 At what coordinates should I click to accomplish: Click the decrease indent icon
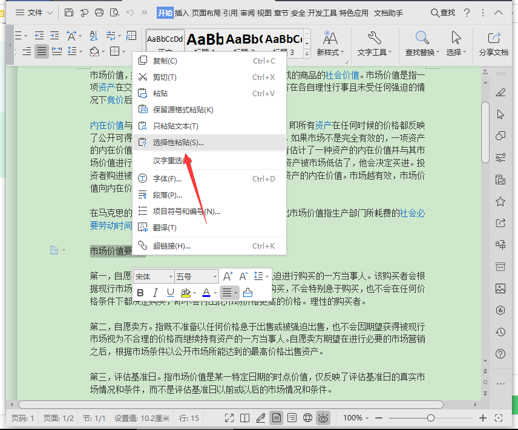tap(39, 35)
